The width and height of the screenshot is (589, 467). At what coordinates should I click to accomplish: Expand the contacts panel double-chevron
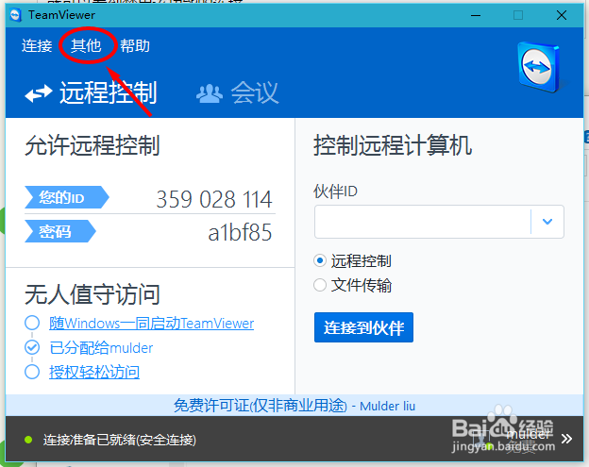[566, 439]
